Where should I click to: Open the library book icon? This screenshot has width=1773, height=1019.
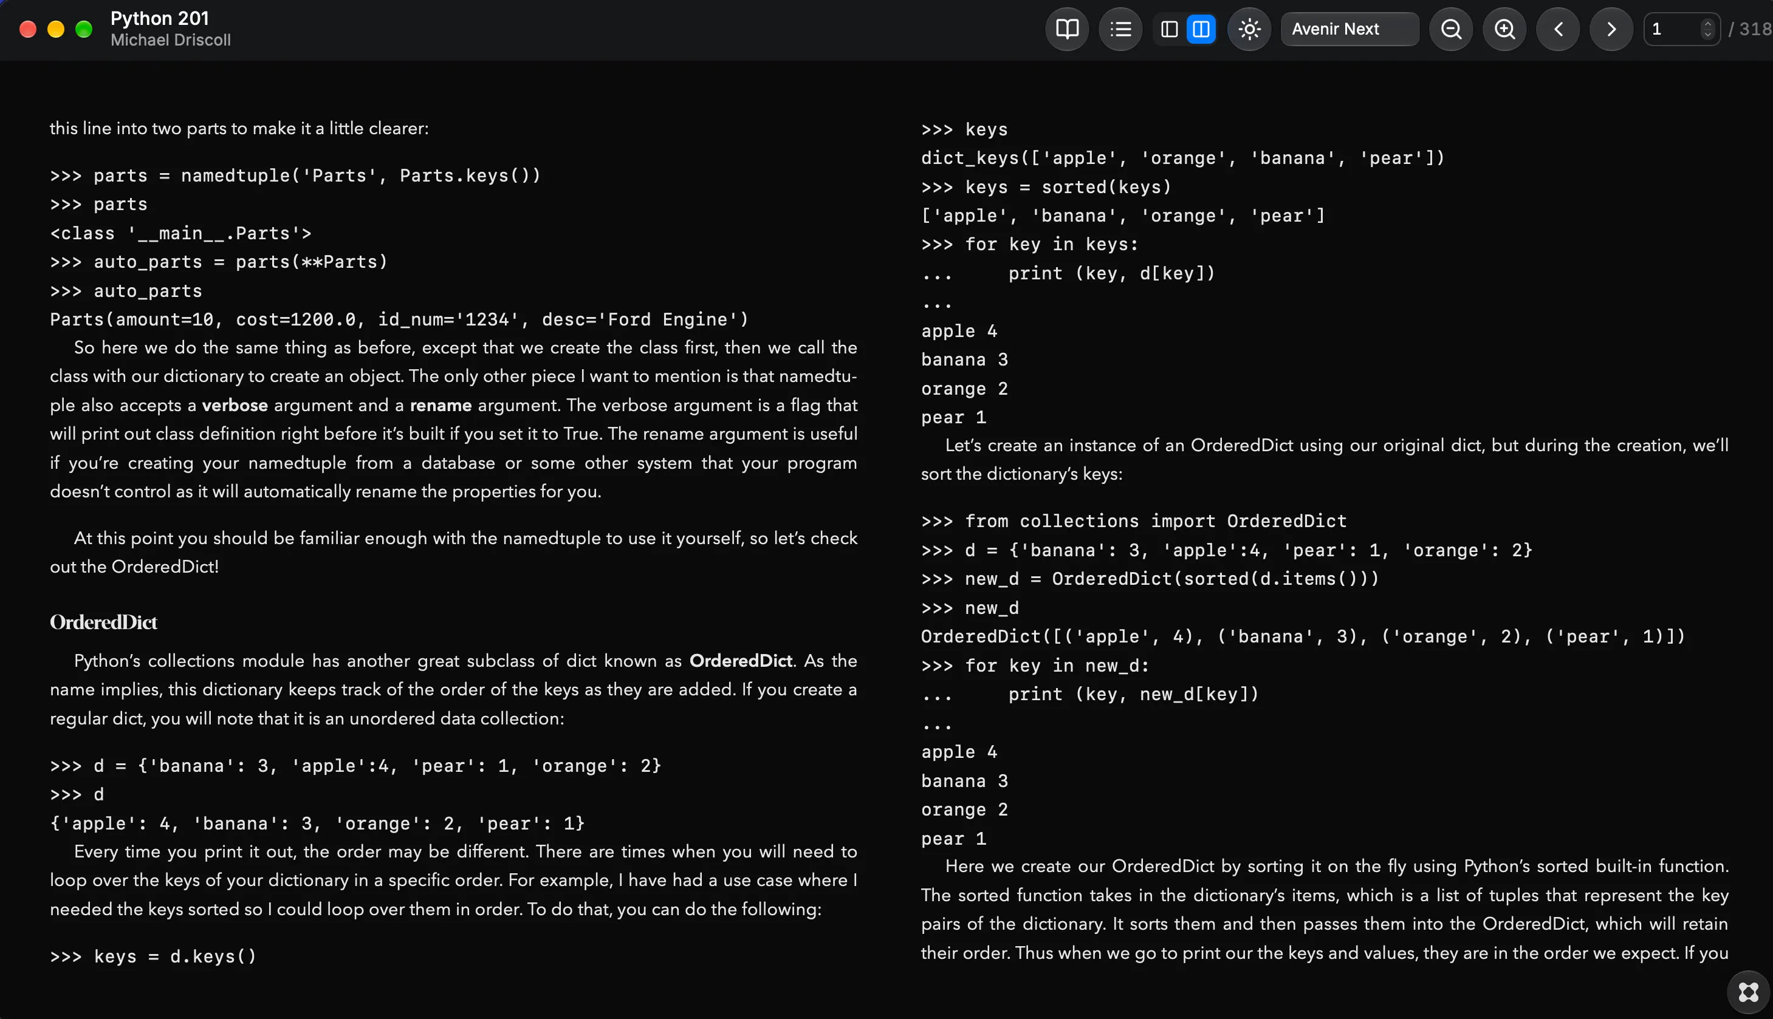click(x=1066, y=29)
